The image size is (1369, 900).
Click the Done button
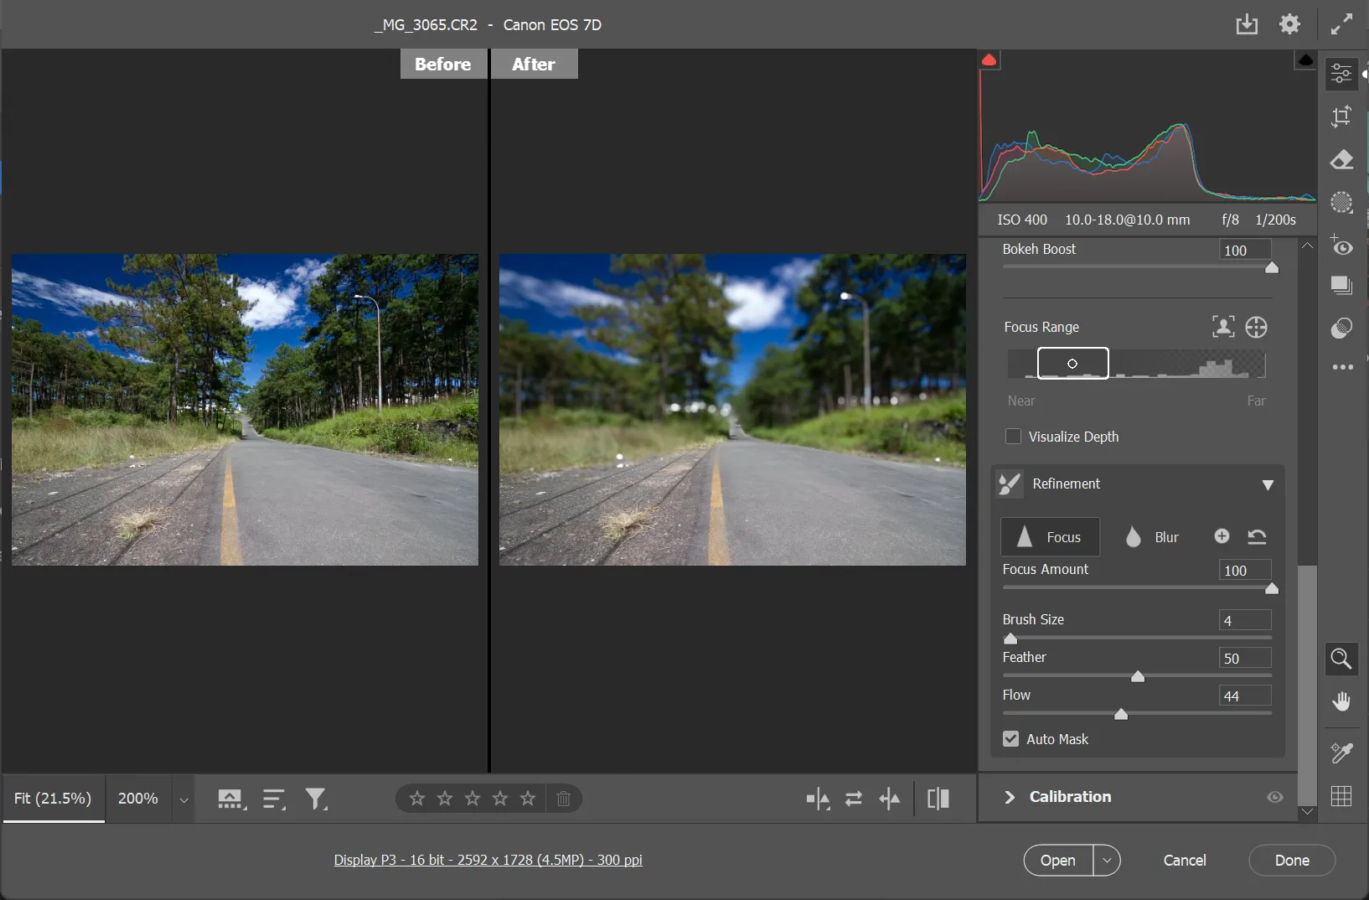point(1292,861)
